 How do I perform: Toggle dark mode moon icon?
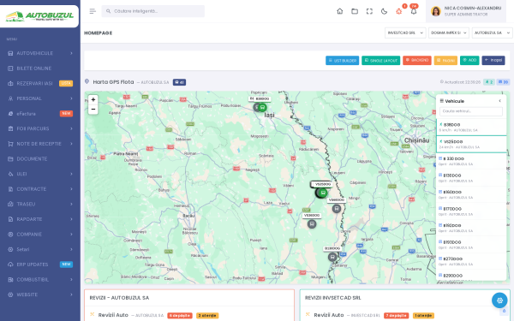[384, 11]
